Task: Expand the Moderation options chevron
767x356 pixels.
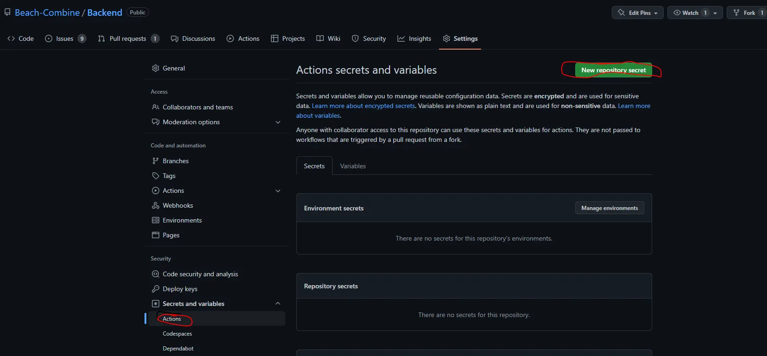Action: coord(278,122)
